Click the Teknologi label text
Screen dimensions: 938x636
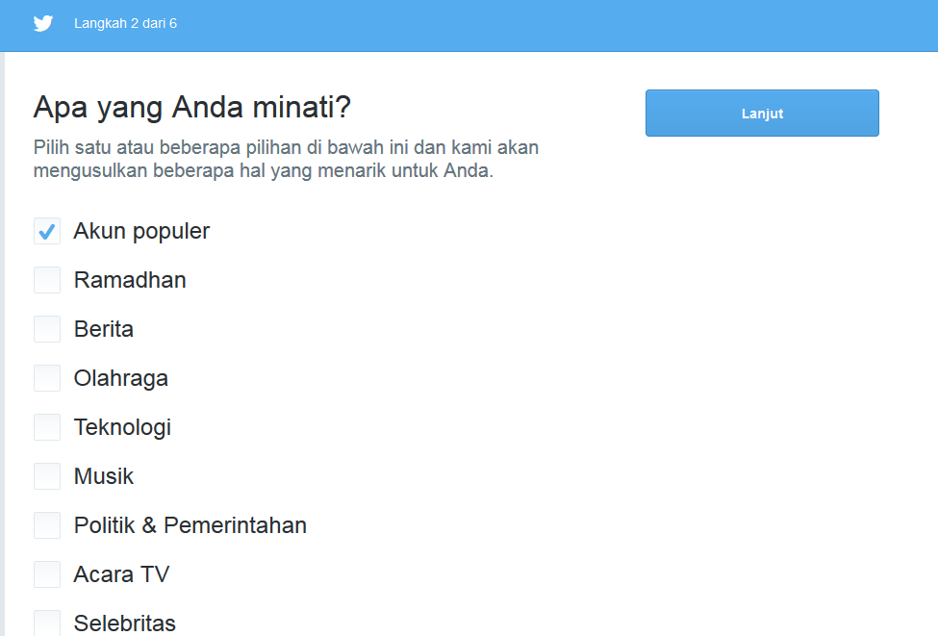[122, 427]
